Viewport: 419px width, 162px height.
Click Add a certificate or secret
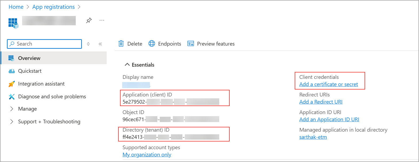[x=329, y=84]
